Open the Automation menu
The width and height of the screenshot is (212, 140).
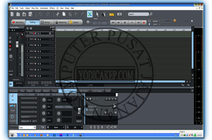point(44,8)
